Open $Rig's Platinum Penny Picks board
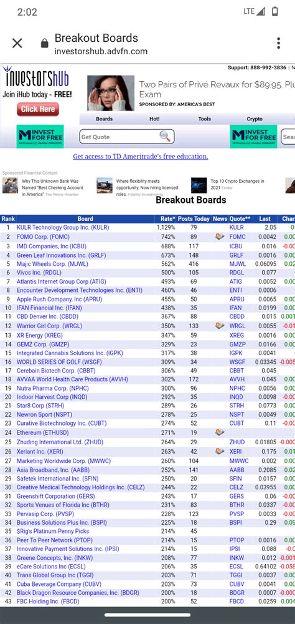Screen dimensions: 295x624 tap(53, 531)
